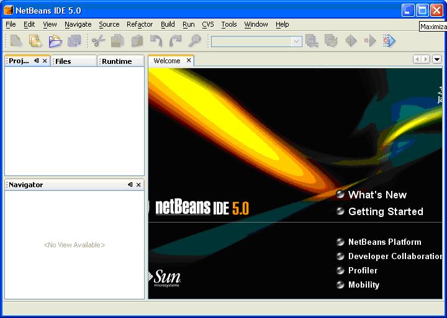Click the Cut scissors icon
Screen dimensions: 447x318
click(98, 41)
